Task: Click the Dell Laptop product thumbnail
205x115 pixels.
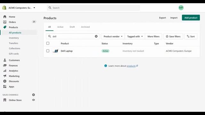Action: 55,51
